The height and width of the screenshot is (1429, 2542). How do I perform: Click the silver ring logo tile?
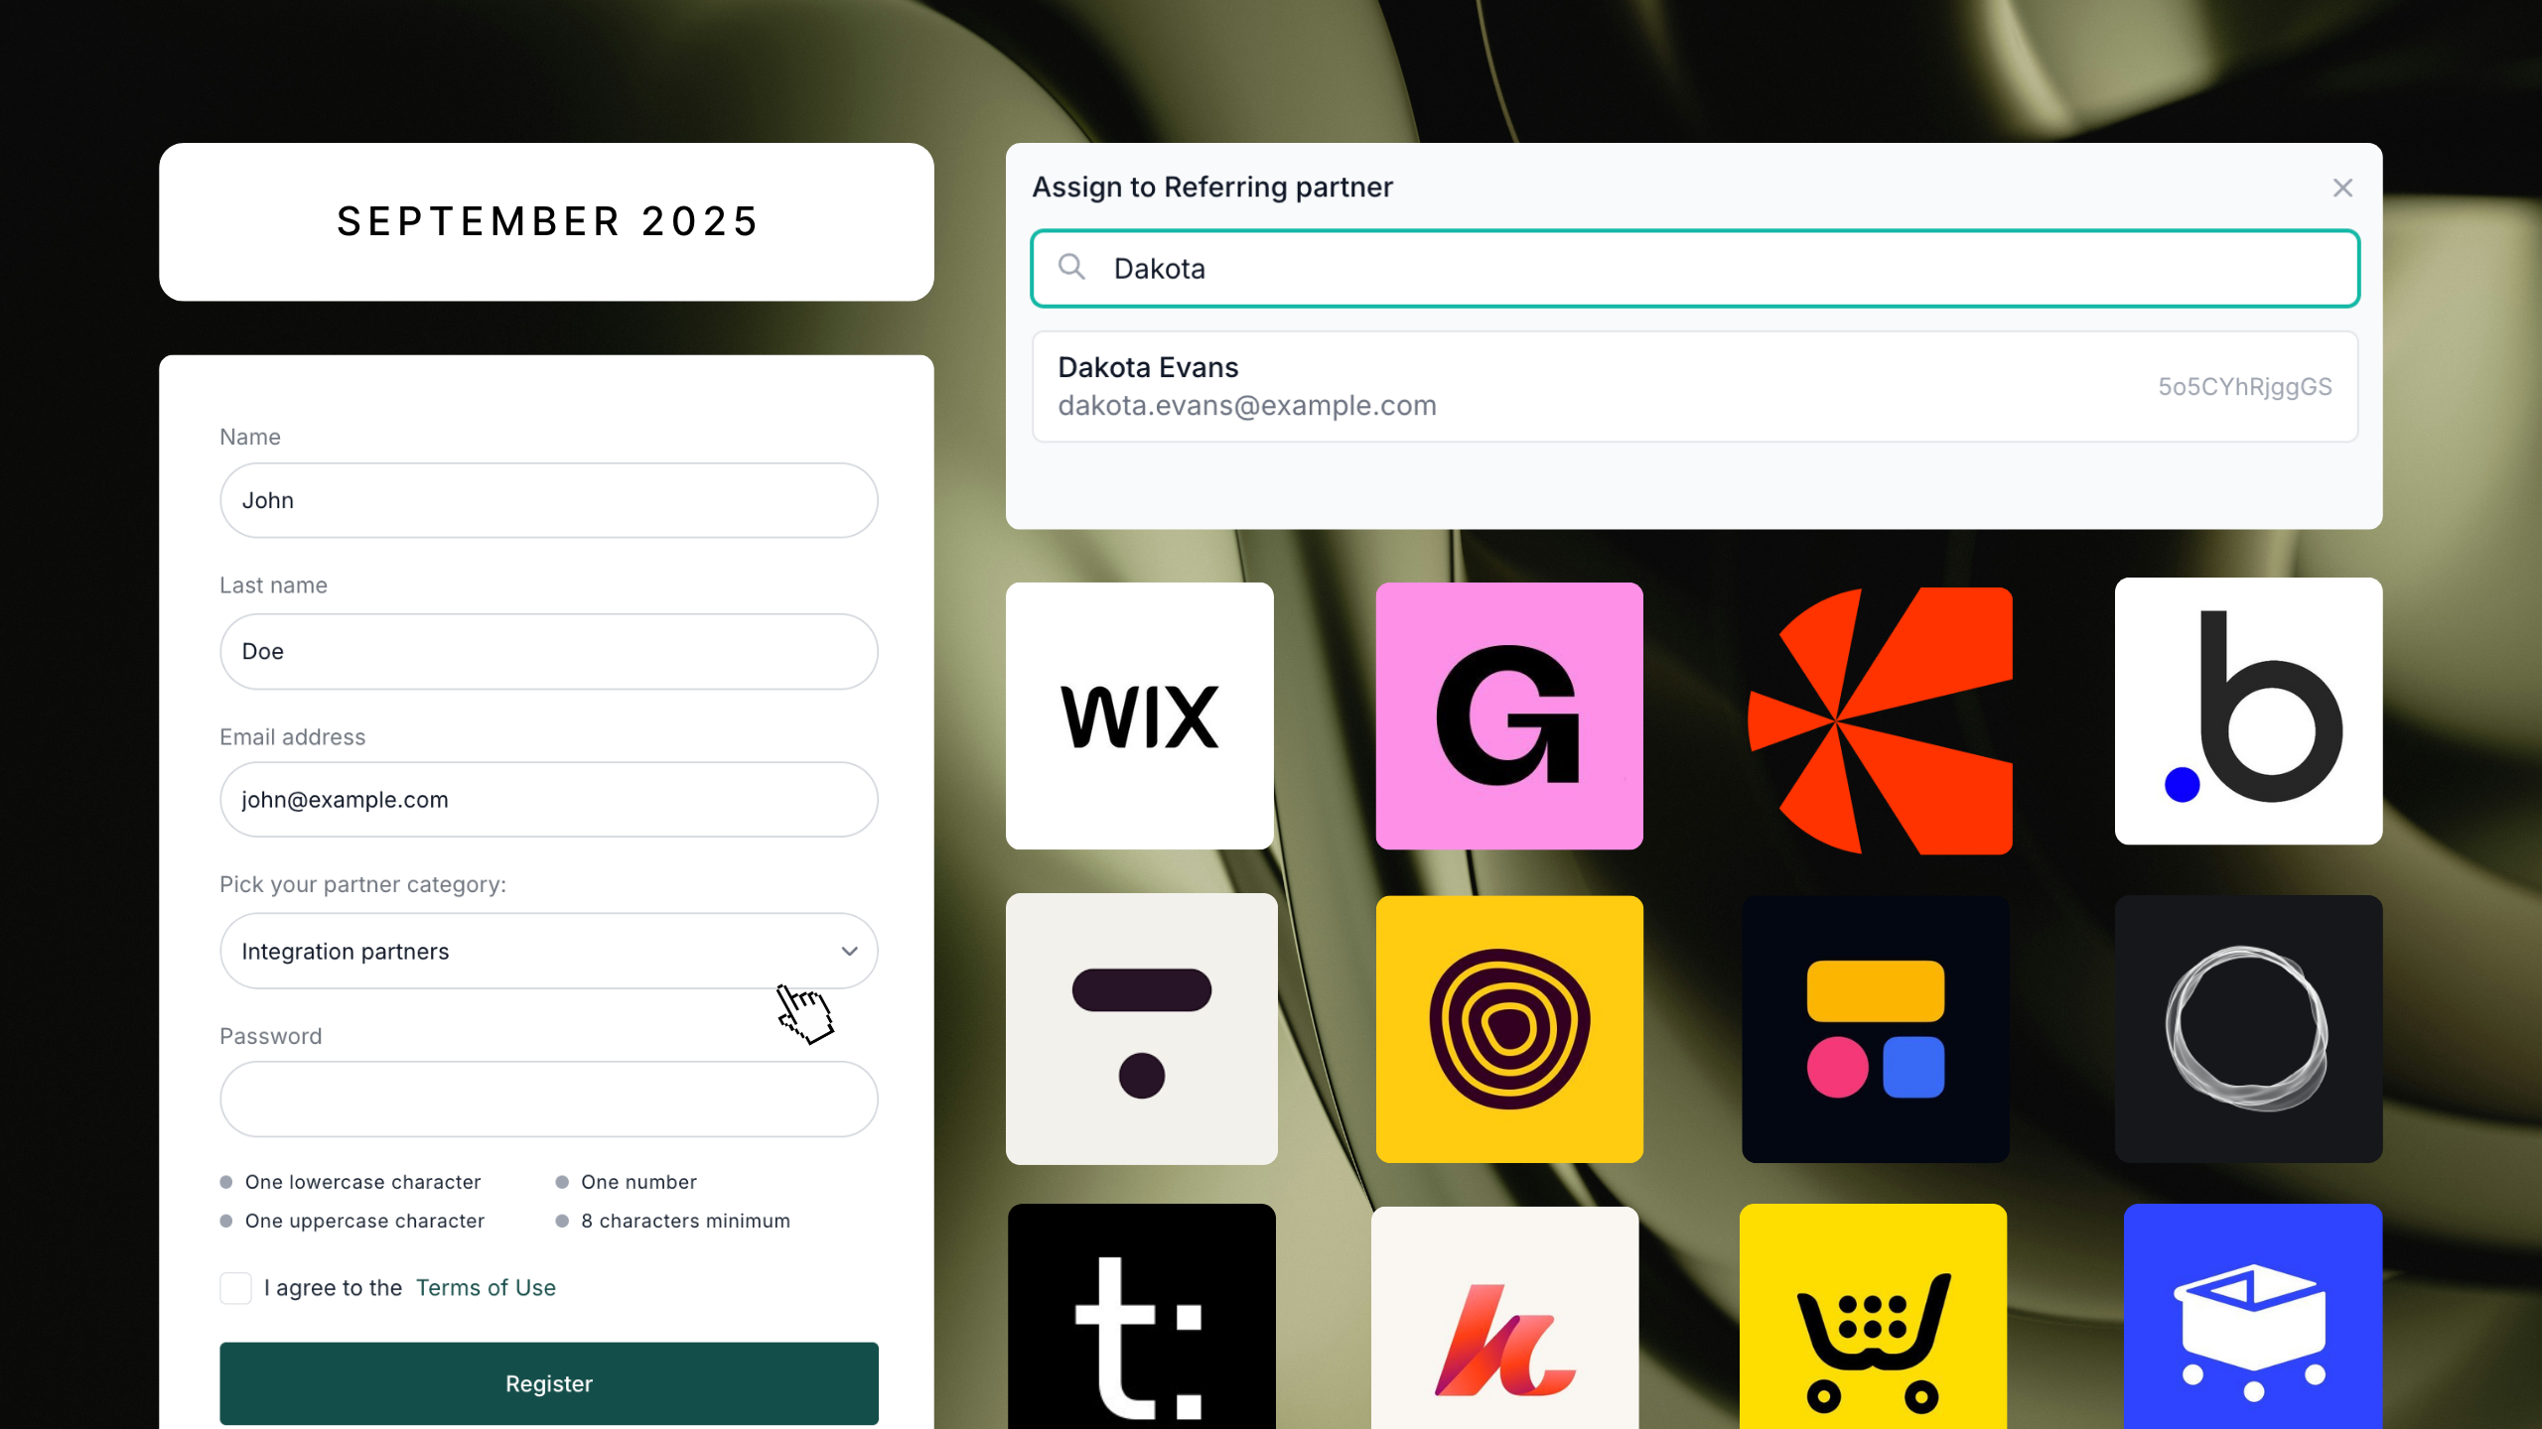pyautogui.click(x=2248, y=1029)
